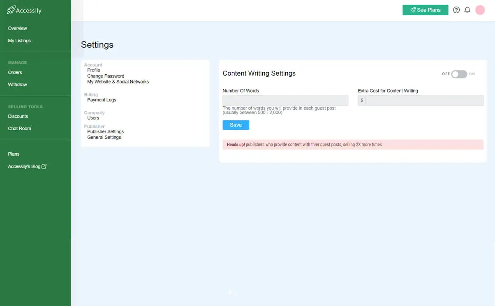The image size is (495, 306).
Task: Open Payment Logs under Billing
Action: coord(102,100)
